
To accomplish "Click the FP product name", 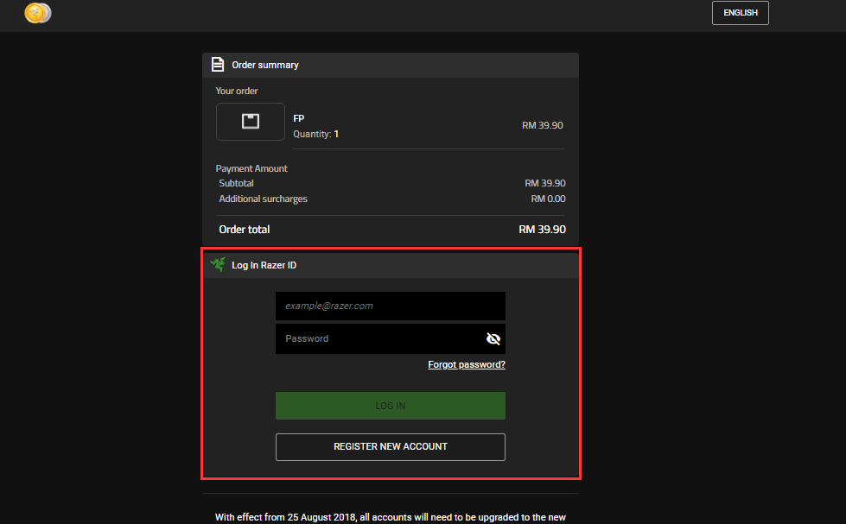I will (299, 118).
